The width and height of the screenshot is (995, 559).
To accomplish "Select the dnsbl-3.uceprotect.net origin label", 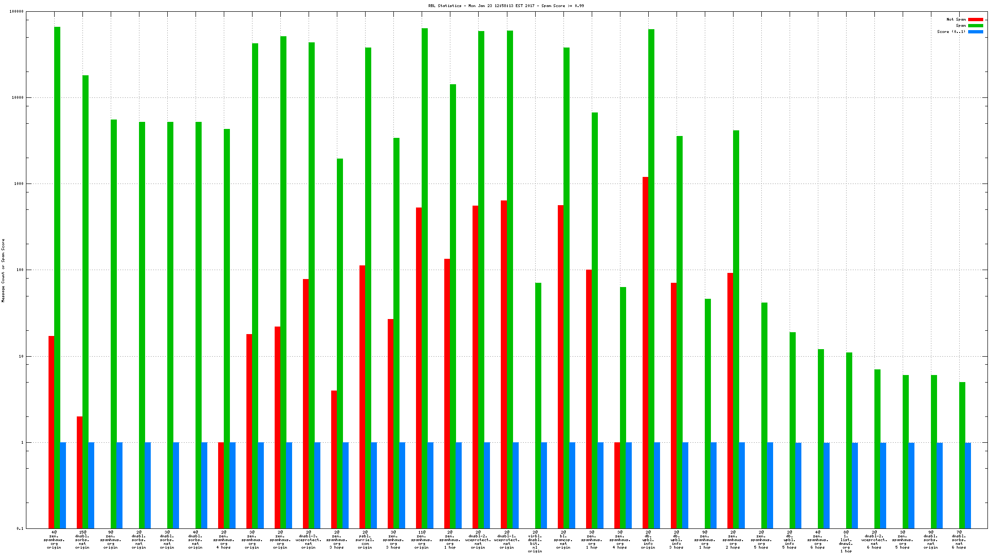I will [308, 540].
